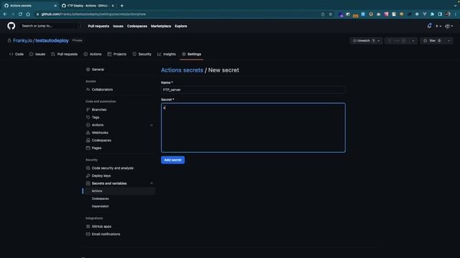Image resolution: width=460 pixels, height=258 pixels.
Task: Collapse the Secrets and variables chevron
Action: pyautogui.click(x=152, y=183)
